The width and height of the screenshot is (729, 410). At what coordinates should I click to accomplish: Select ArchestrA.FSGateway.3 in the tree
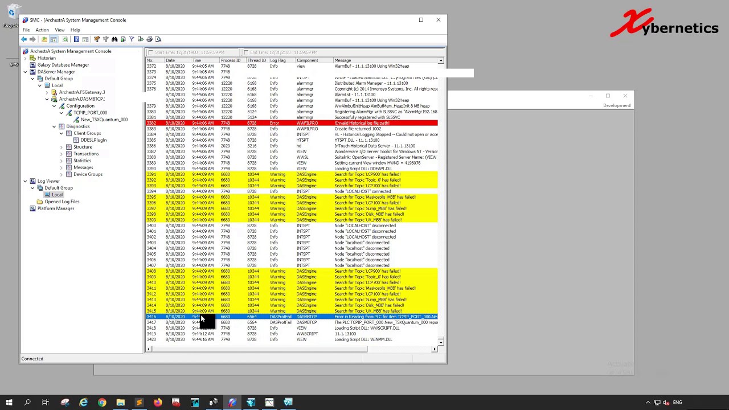(82, 92)
